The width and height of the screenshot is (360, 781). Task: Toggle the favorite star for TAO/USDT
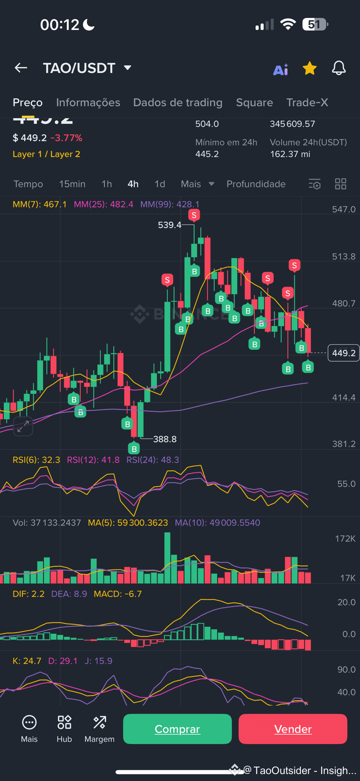pyautogui.click(x=310, y=68)
